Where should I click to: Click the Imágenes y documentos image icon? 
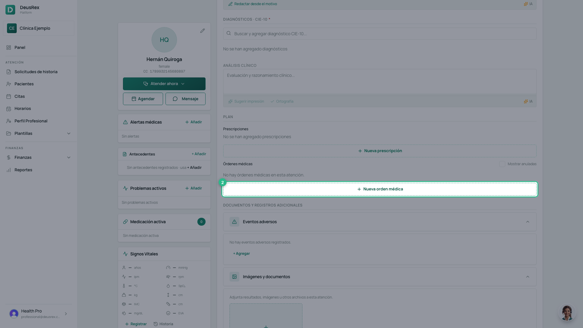tap(234, 277)
